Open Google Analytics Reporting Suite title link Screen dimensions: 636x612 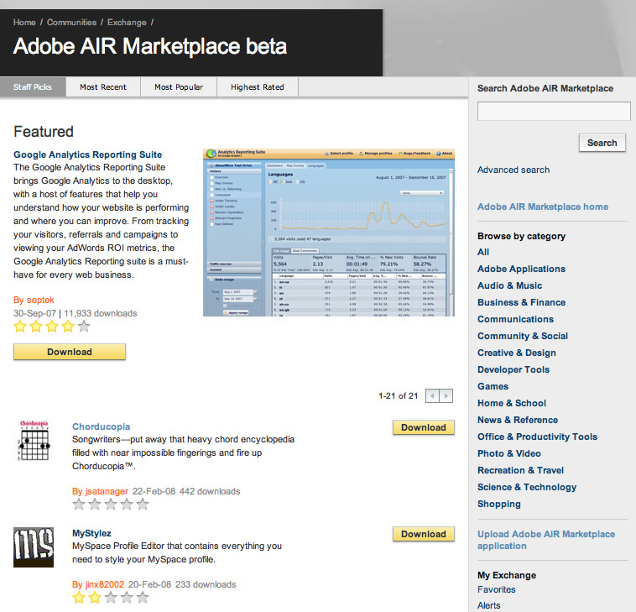87,154
